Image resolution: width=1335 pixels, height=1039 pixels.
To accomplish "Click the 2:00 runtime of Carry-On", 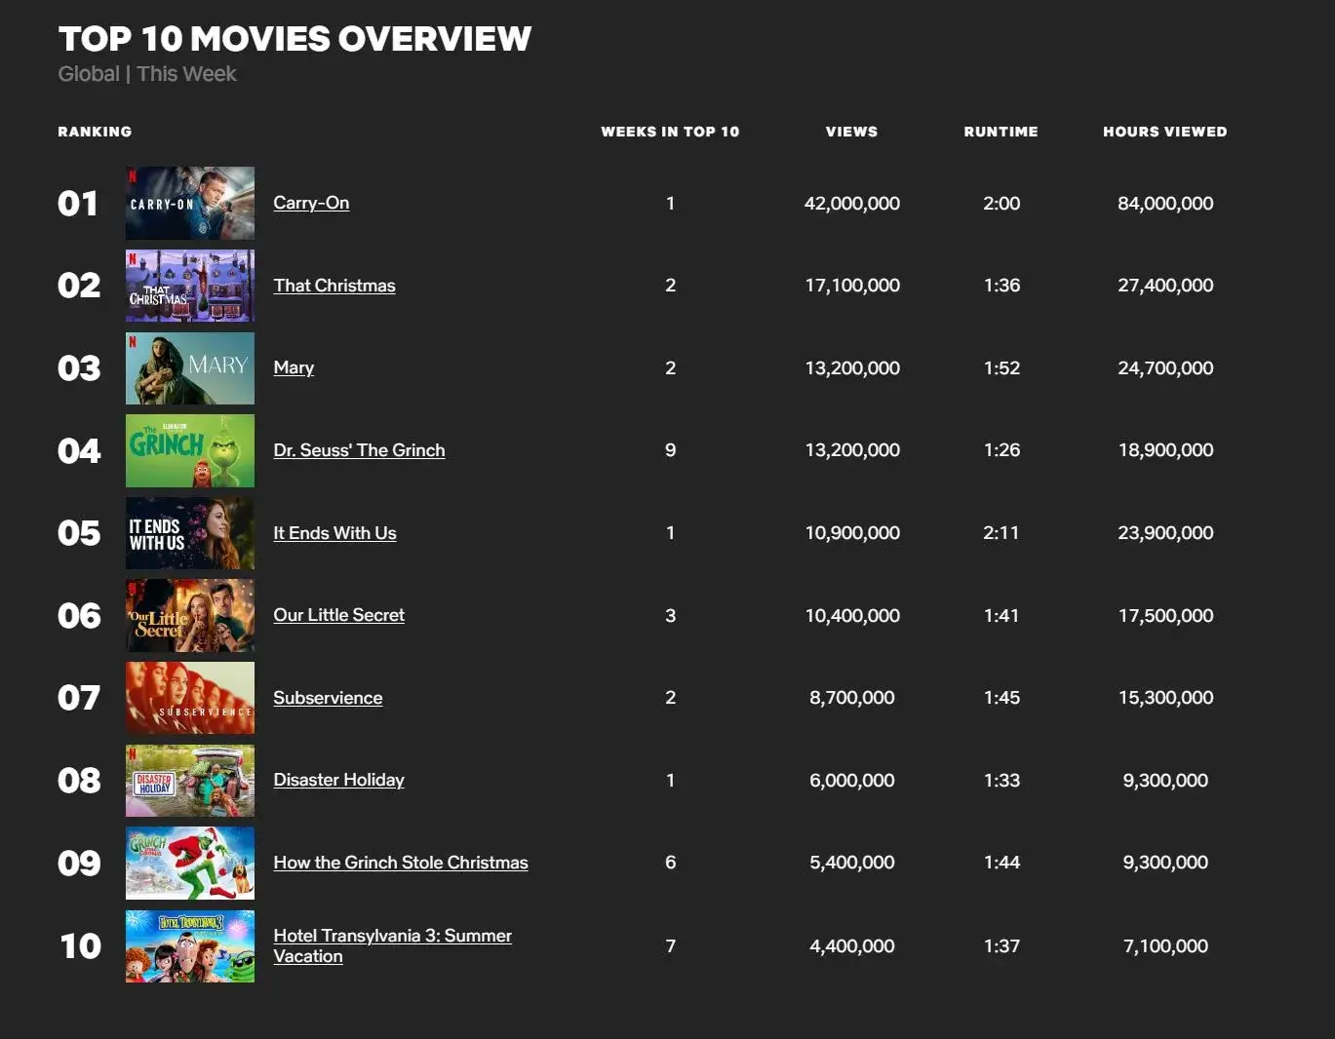I will click(1001, 203).
